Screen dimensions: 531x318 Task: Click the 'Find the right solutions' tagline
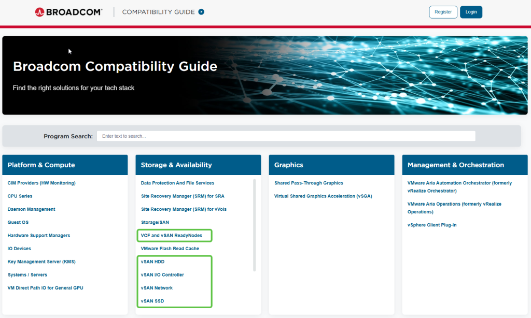(x=74, y=88)
